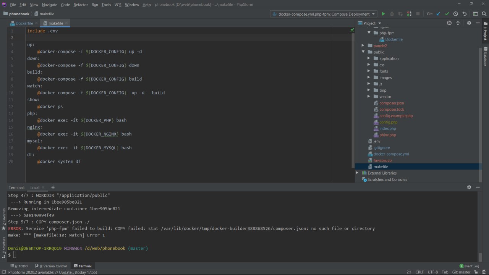Switch to the Dockerfile editor tab
Image resolution: width=489 pixels, height=275 pixels.
pyautogui.click(x=24, y=23)
